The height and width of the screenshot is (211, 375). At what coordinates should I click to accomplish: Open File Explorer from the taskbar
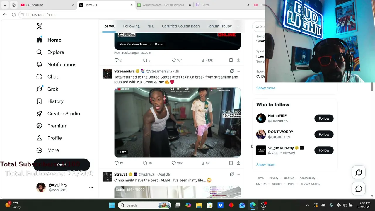point(199,205)
